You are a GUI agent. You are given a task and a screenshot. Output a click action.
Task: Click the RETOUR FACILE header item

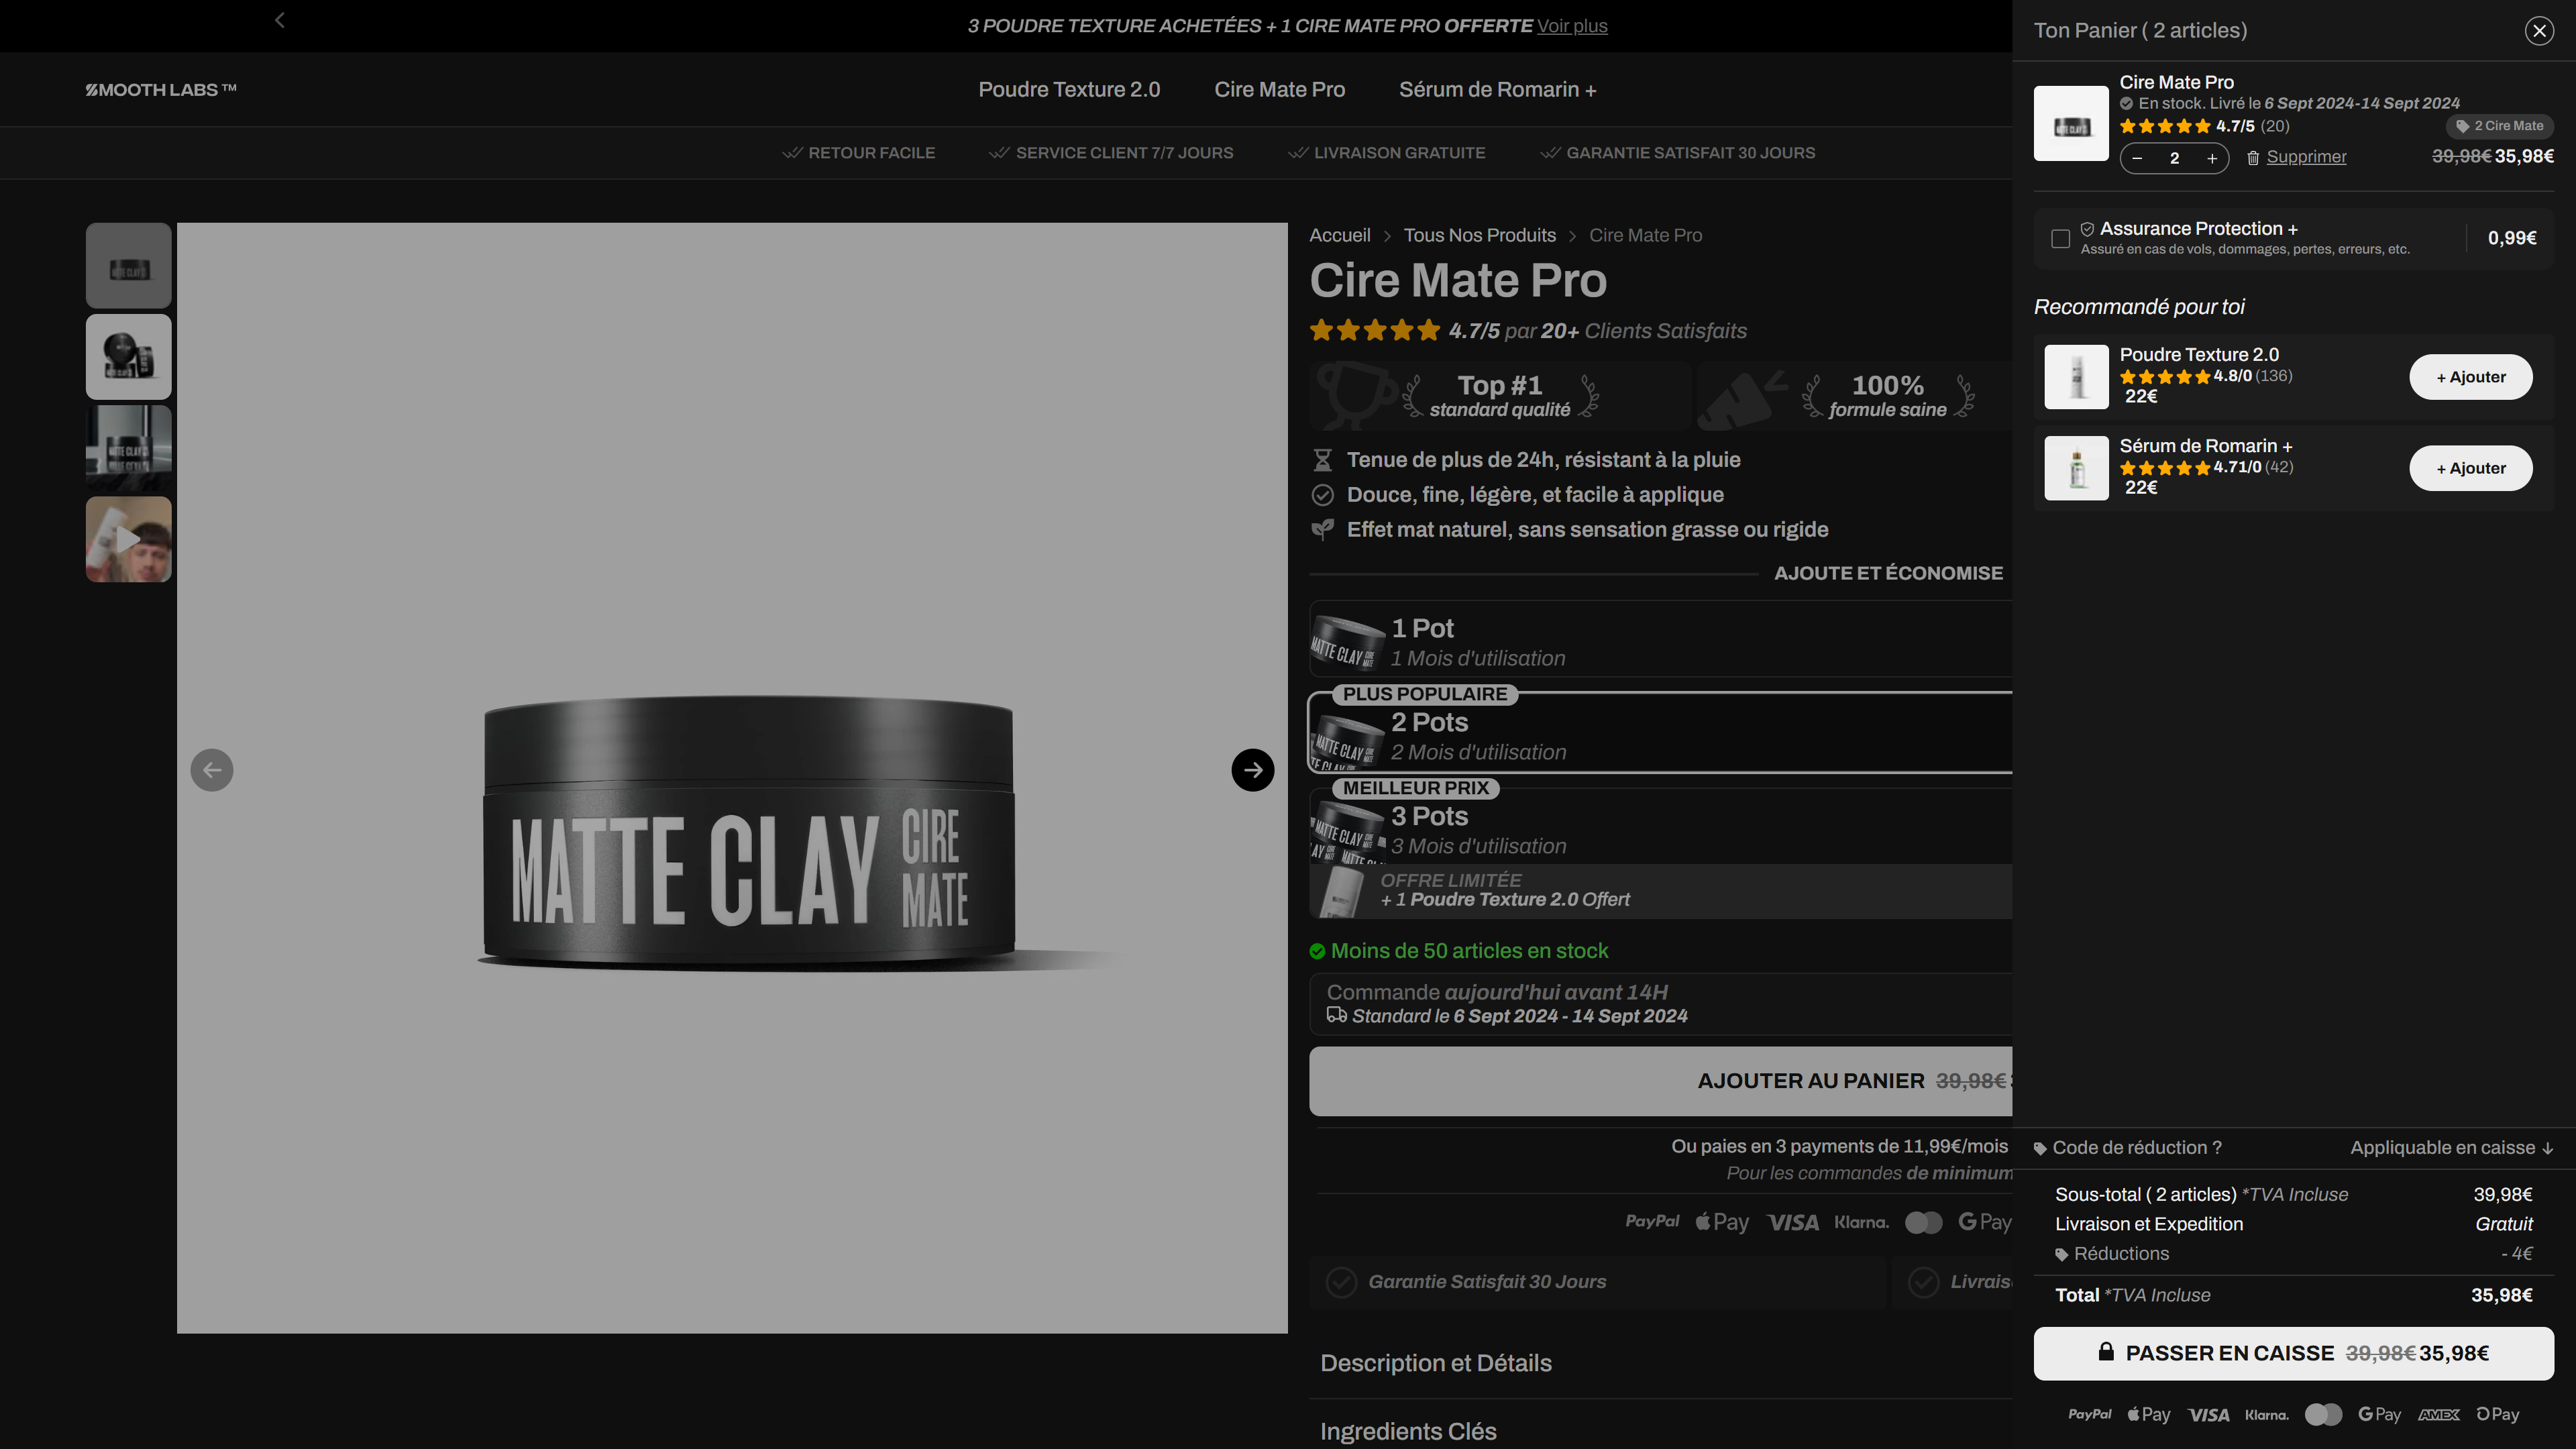coord(858,153)
